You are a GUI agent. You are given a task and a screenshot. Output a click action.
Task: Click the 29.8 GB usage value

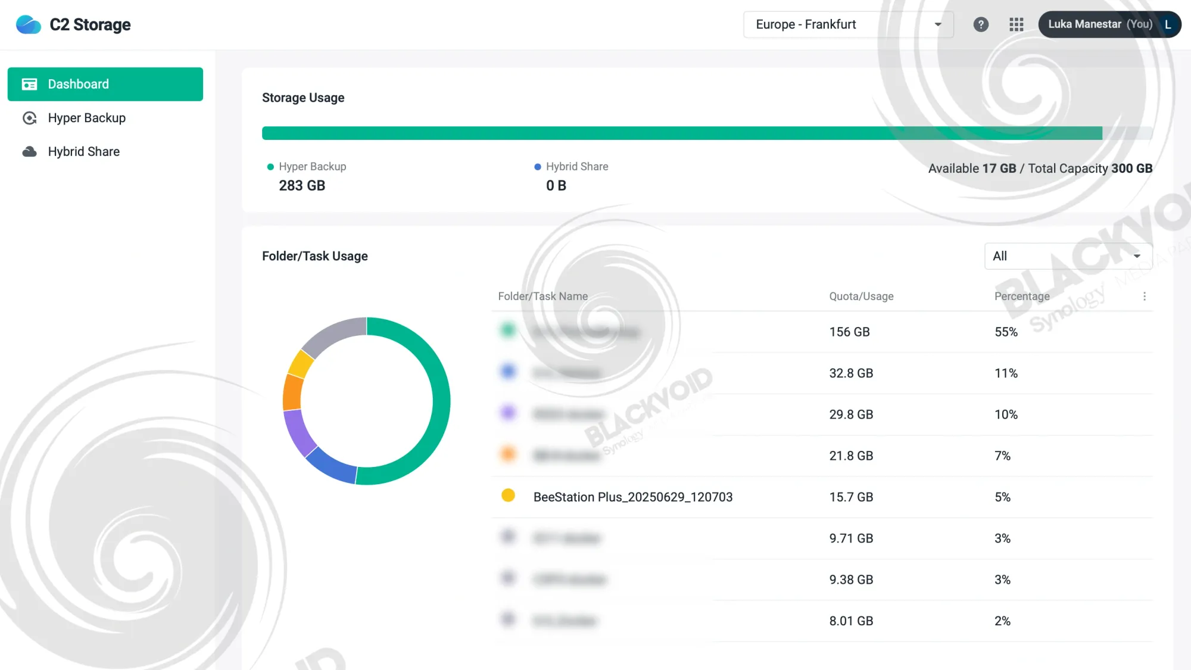[x=851, y=415]
